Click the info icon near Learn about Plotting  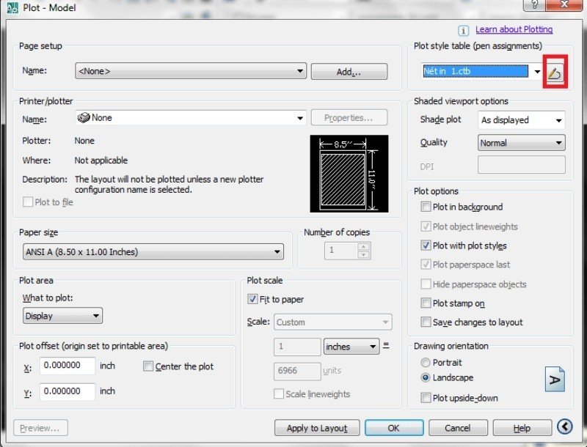pos(463,29)
